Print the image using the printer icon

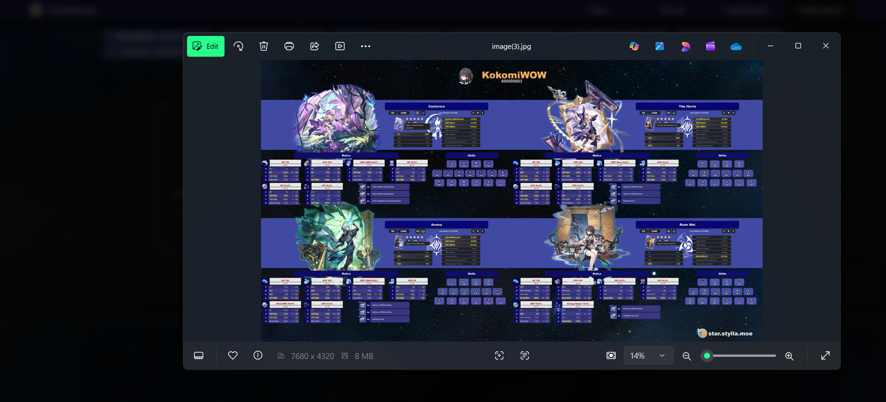point(289,46)
